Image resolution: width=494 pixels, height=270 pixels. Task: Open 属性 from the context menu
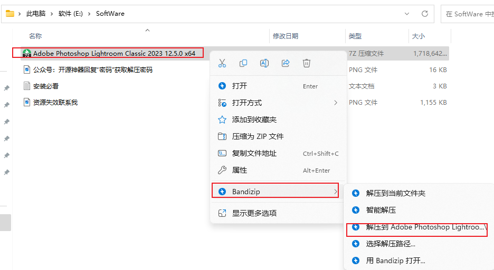[279, 171]
